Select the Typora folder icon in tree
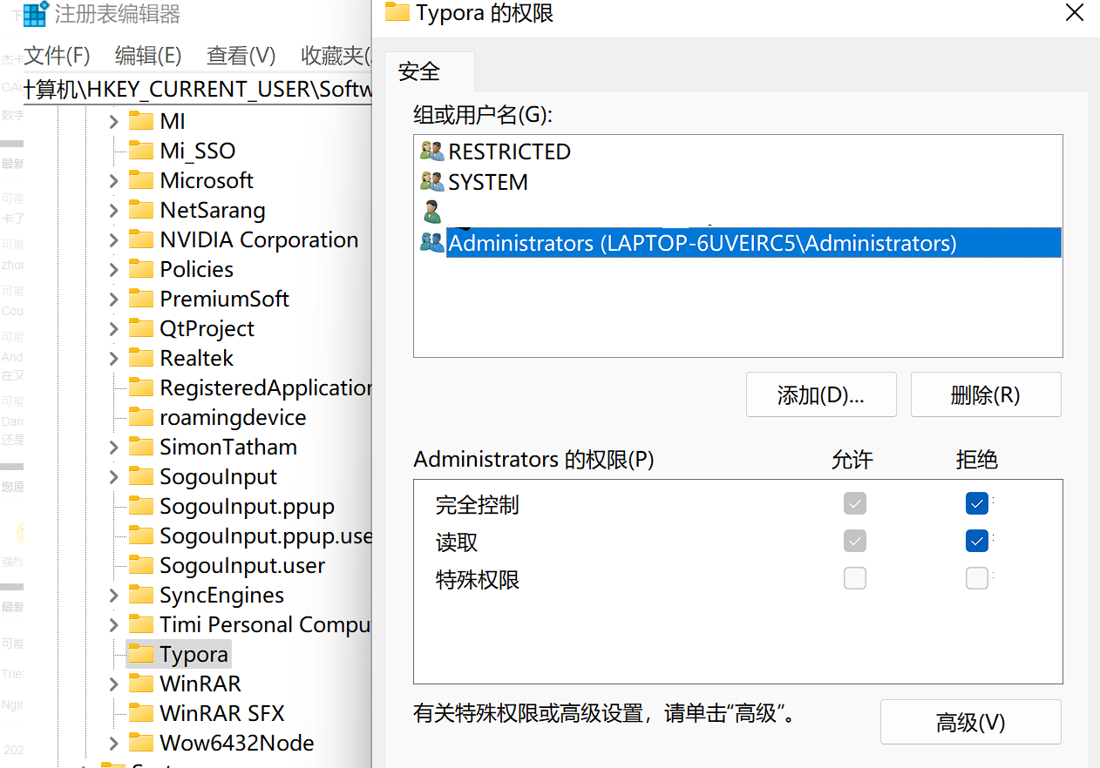 [140, 654]
